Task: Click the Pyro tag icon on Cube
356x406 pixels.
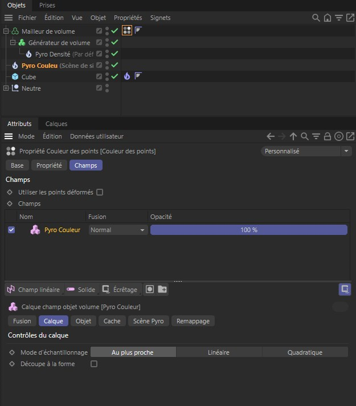Action: tap(127, 76)
